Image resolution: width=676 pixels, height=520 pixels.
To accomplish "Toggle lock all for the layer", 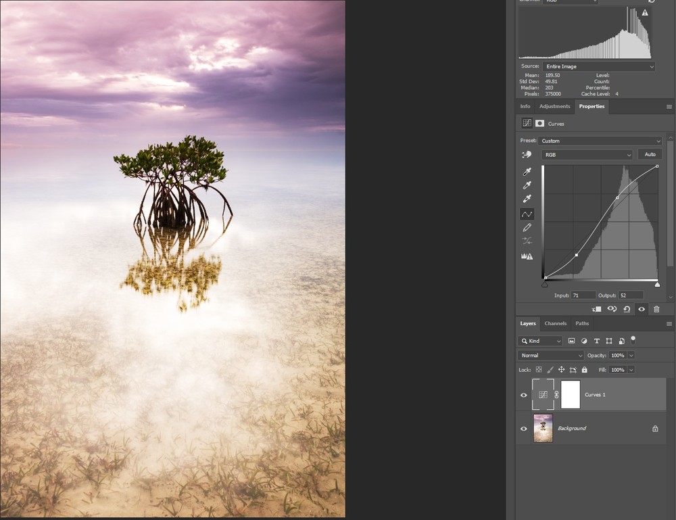I will click(x=585, y=369).
